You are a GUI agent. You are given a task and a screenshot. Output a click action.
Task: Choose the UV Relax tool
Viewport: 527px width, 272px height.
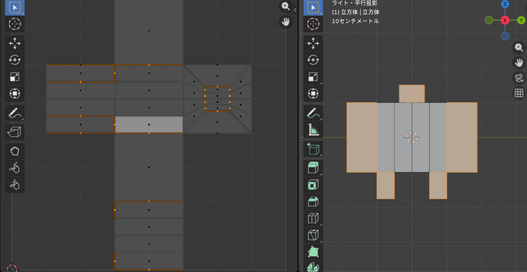pyautogui.click(x=14, y=167)
